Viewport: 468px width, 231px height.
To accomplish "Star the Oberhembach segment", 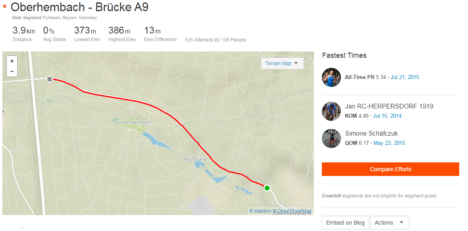I will click(x=5, y=6).
